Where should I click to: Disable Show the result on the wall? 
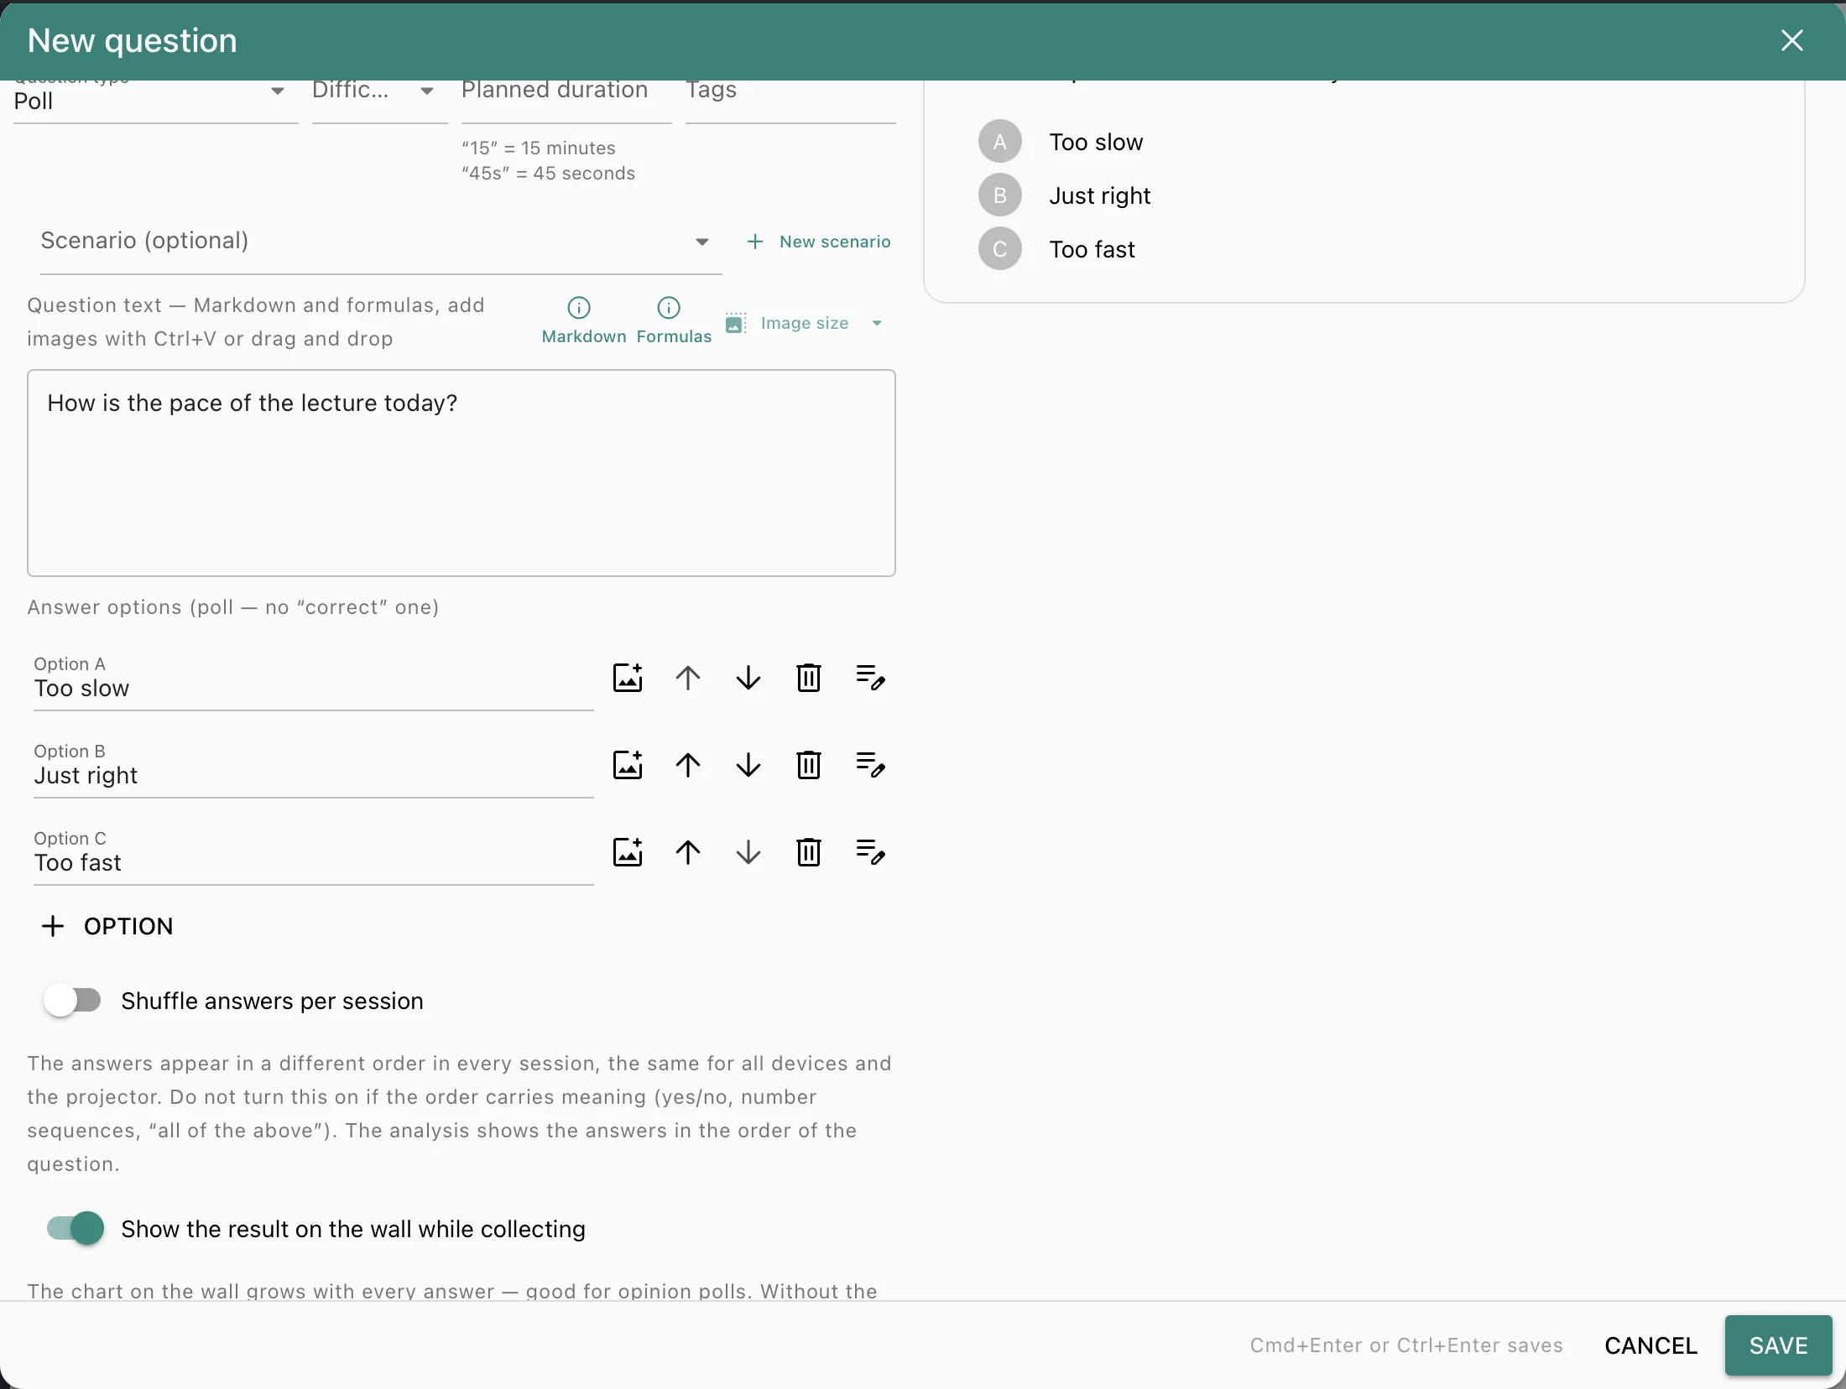(76, 1229)
